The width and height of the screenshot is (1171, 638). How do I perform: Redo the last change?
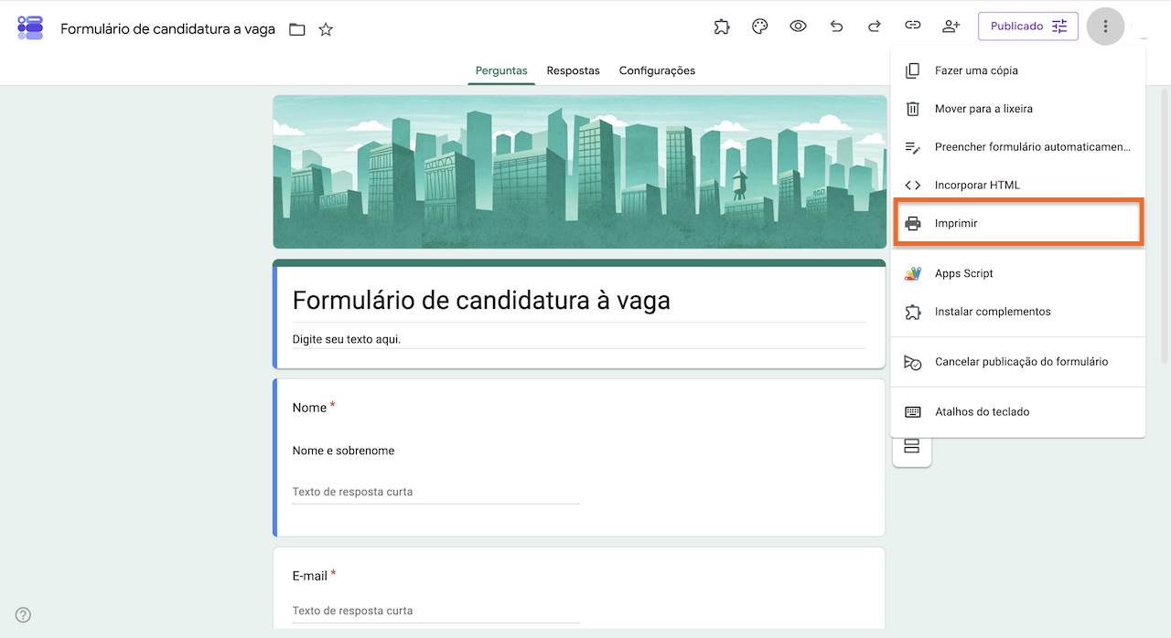(874, 27)
